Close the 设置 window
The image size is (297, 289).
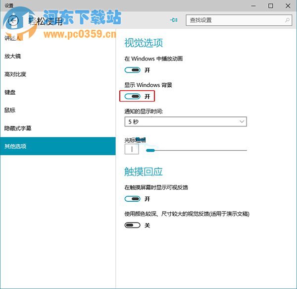[x=288, y=6]
